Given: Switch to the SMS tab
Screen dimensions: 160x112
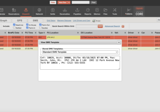Looking at the screenshot, I should (x=35, y=21).
